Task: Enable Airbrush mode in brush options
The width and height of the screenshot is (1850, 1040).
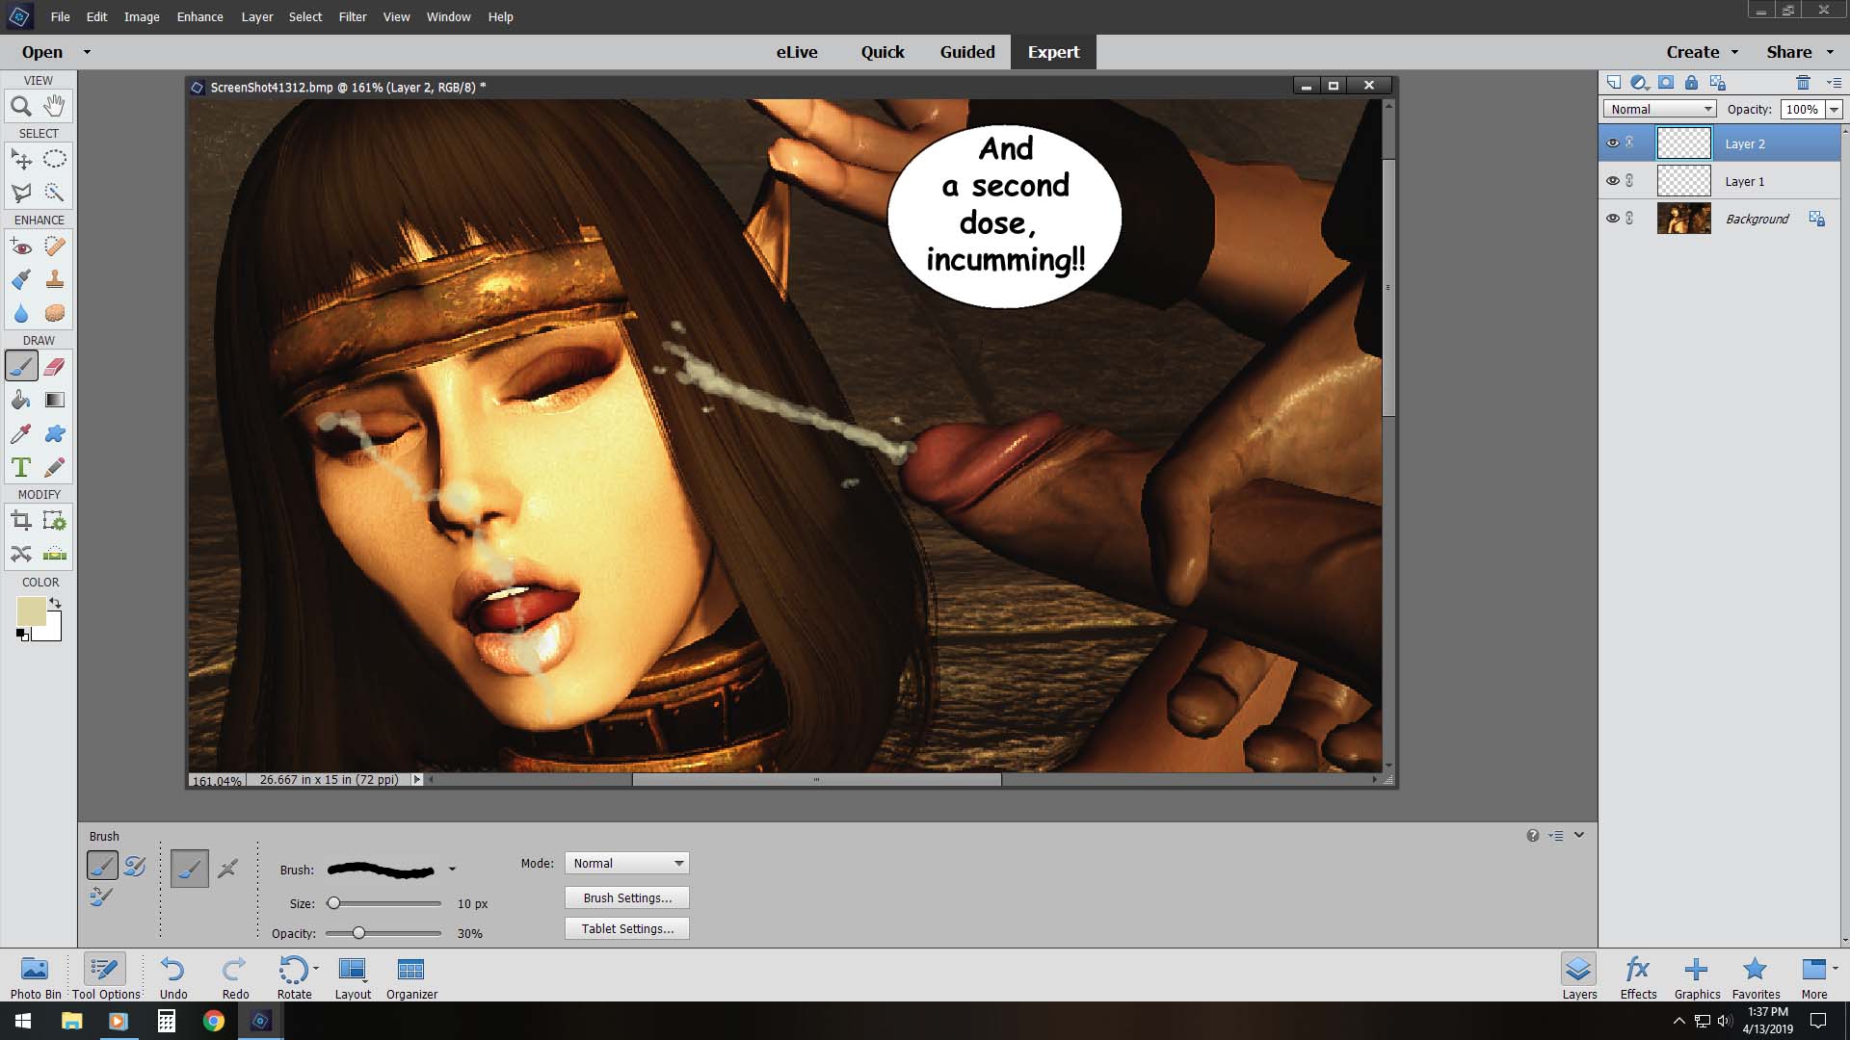Action: [227, 869]
